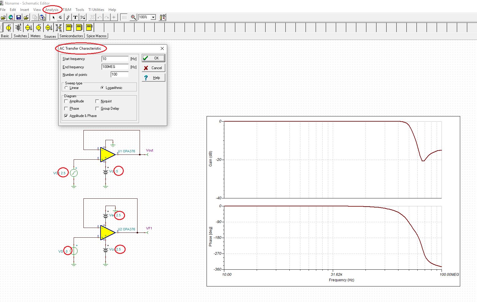Click the Vout output label

(150, 150)
